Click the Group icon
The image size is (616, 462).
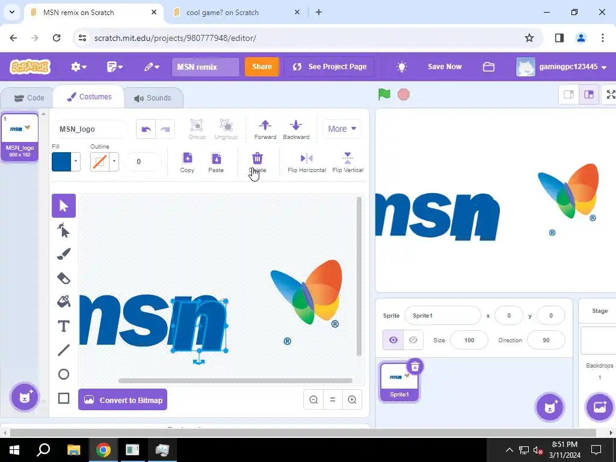point(197,129)
